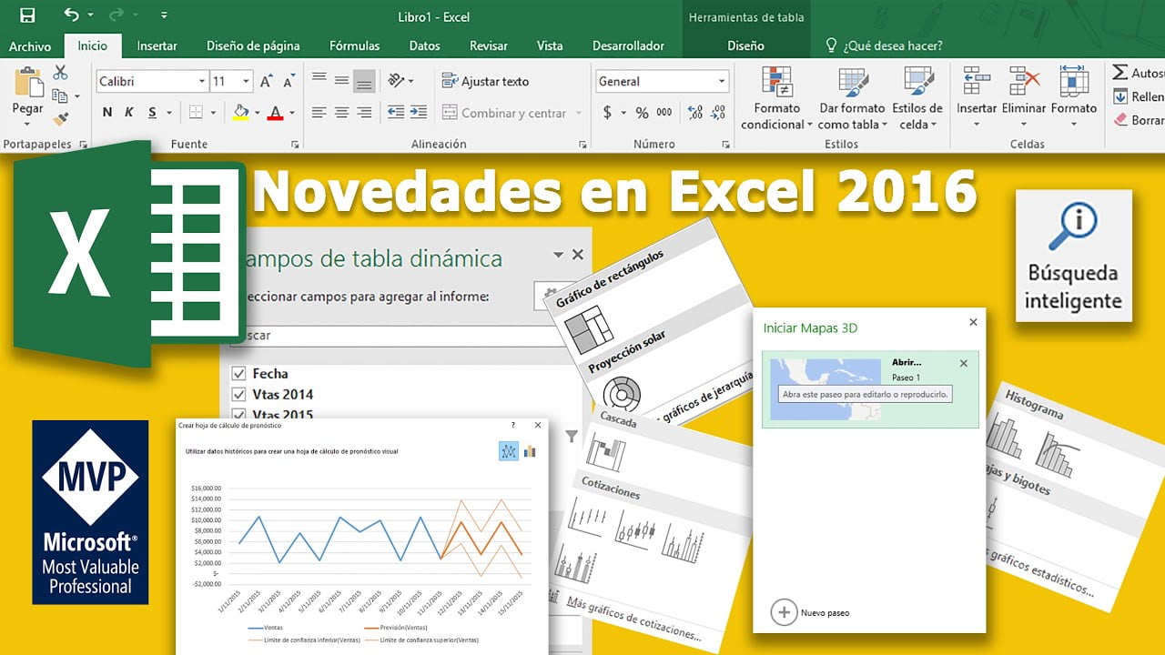Select the Gráfico de rectángulos treemap icon
Viewport: 1165px width, 655px height.
pyautogui.click(x=589, y=329)
